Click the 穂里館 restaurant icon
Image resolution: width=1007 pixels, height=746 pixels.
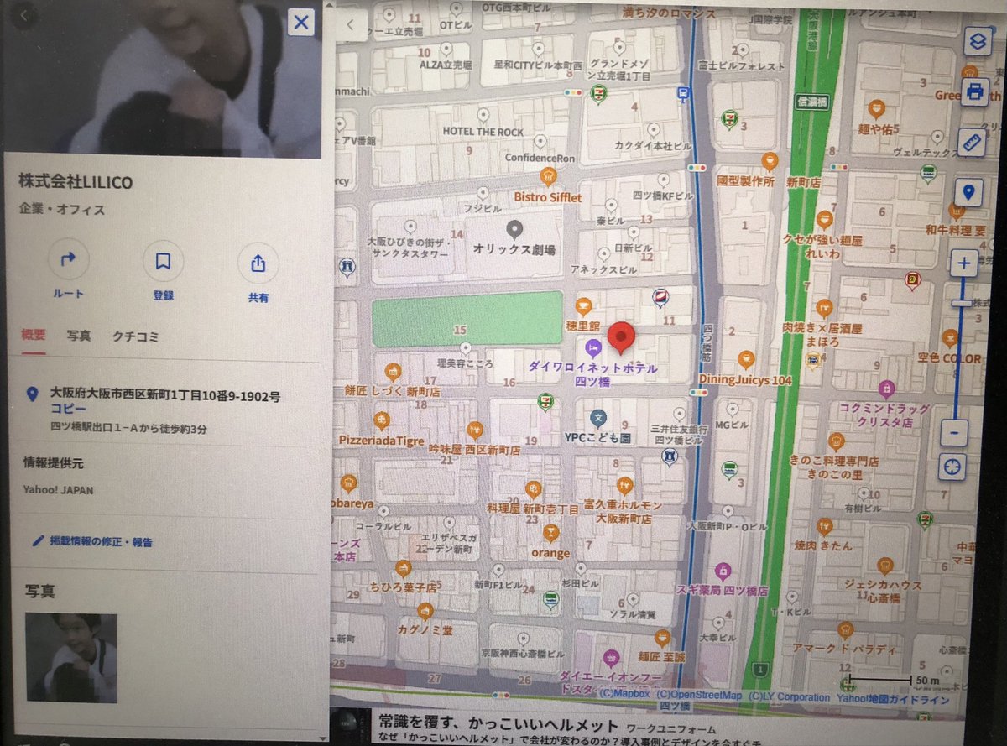[583, 305]
